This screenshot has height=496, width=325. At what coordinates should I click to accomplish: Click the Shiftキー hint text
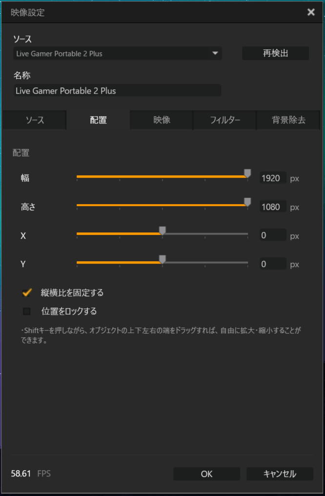160,335
